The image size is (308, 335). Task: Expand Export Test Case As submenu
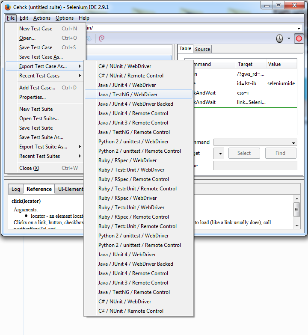pyautogui.click(x=45, y=66)
